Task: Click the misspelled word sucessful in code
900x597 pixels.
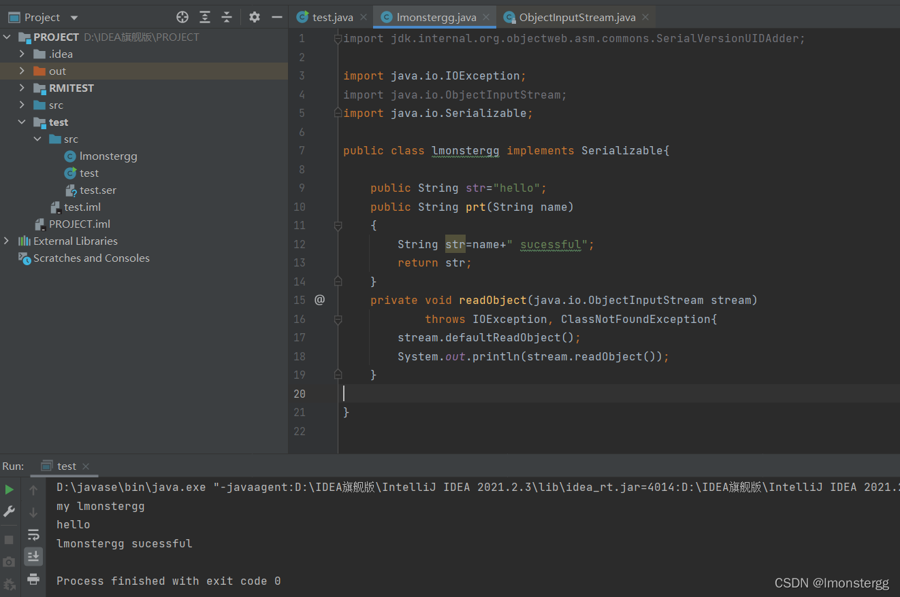Action: point(551,244)
